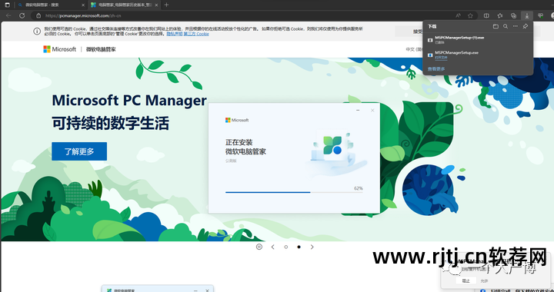Close the 微软电脑管家 - 搜索 tab
554x292 pixels.
coord(83,5)
